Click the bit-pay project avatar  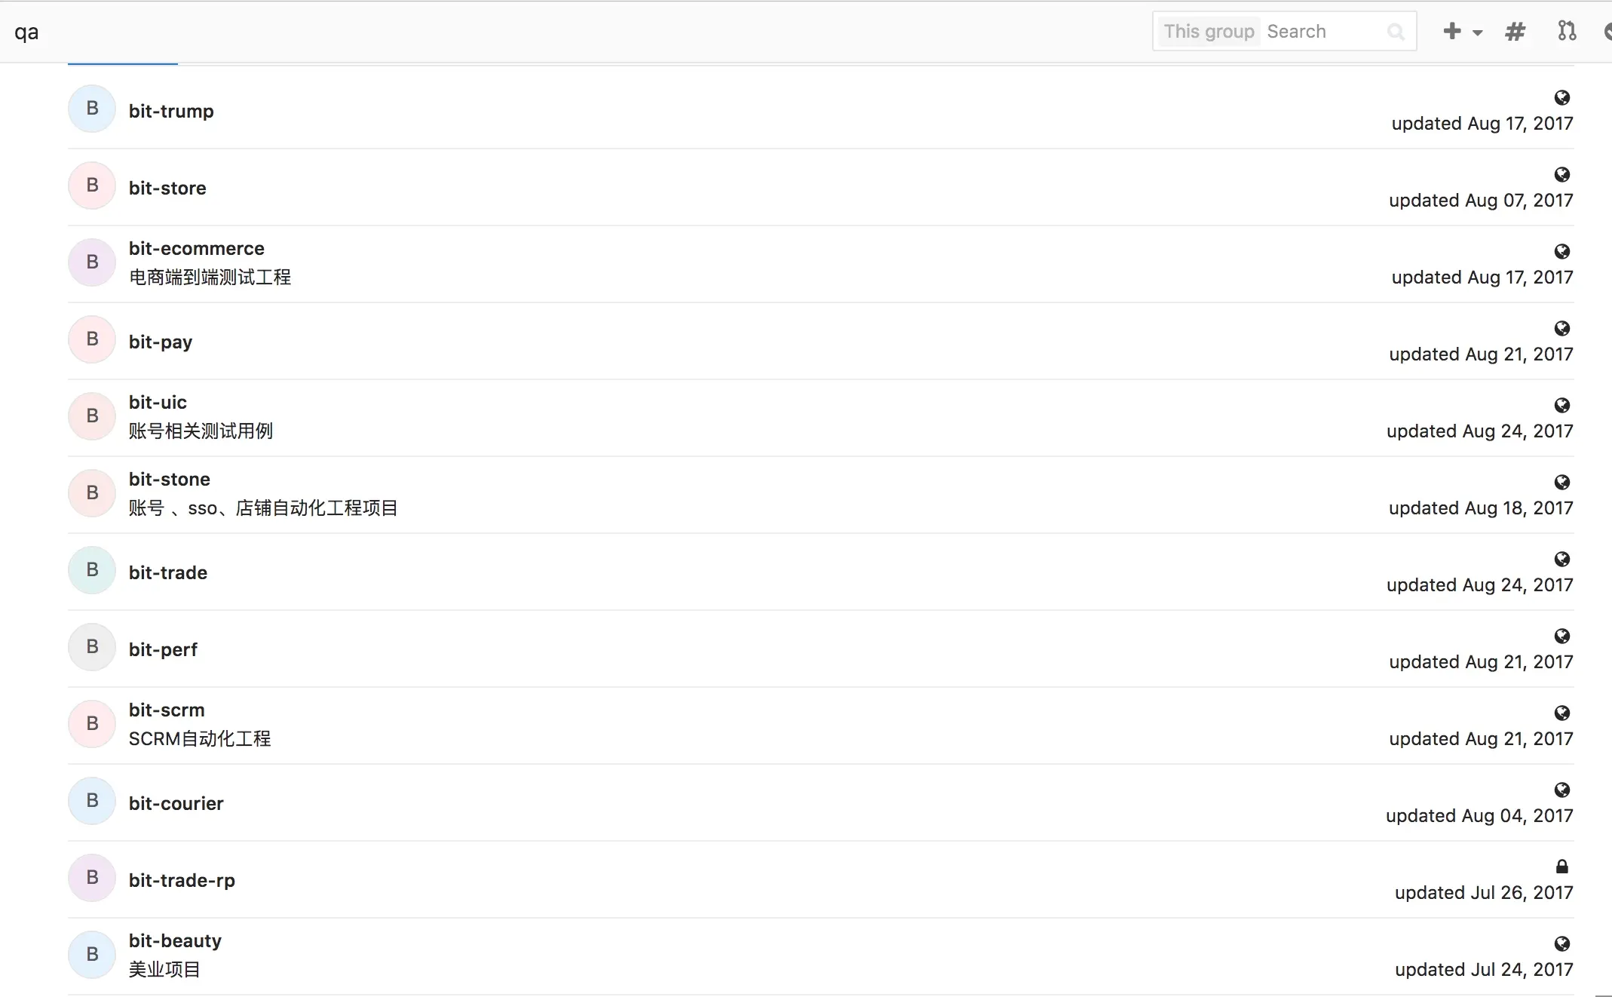(x=92, y=339)
